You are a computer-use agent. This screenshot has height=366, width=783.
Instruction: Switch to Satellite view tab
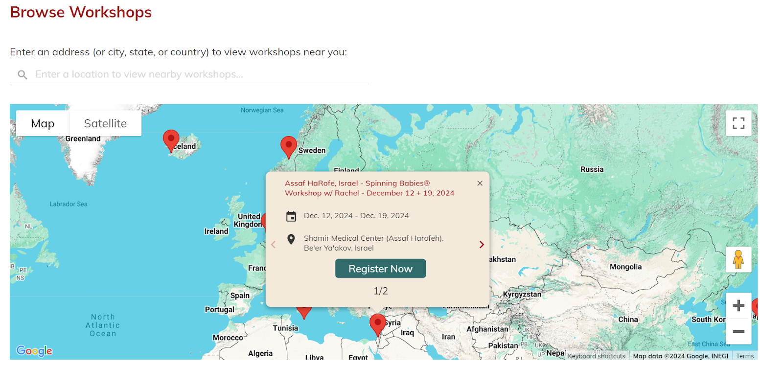click(x=105, y=123)
